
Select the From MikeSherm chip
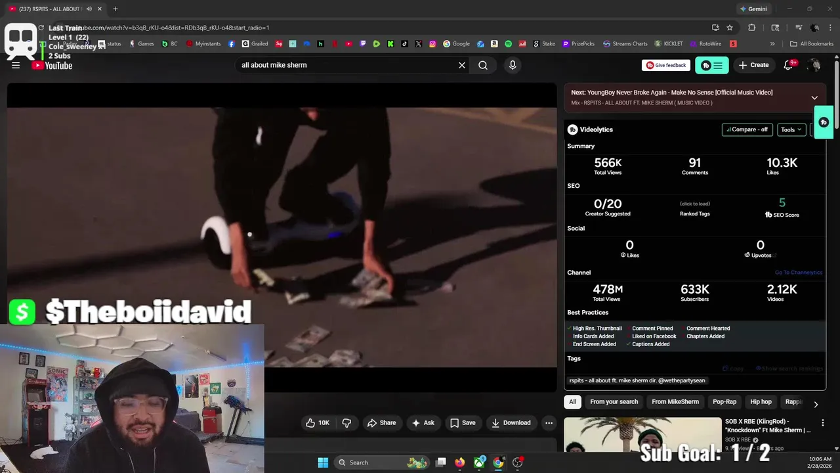pos(675,401)
